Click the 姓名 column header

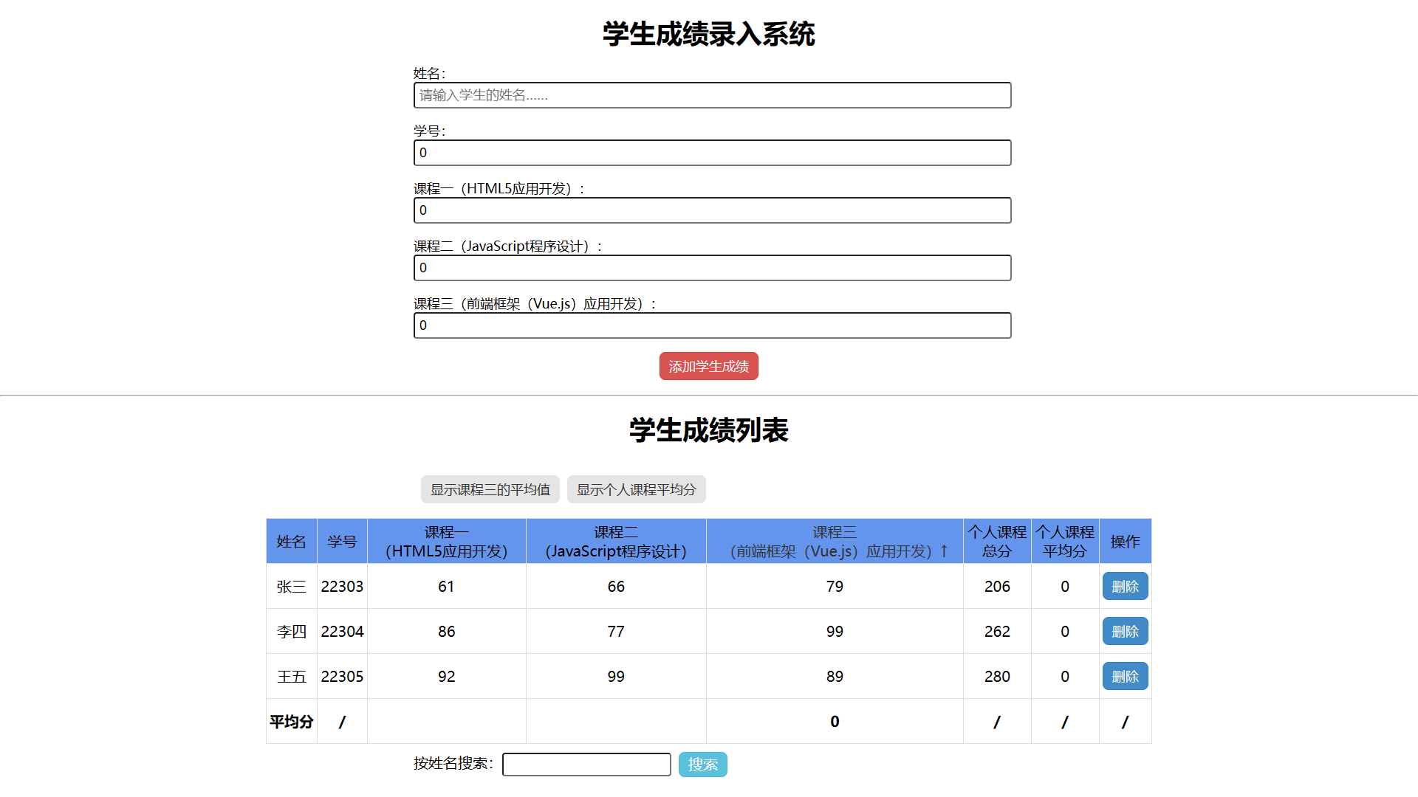click(291, 542)
